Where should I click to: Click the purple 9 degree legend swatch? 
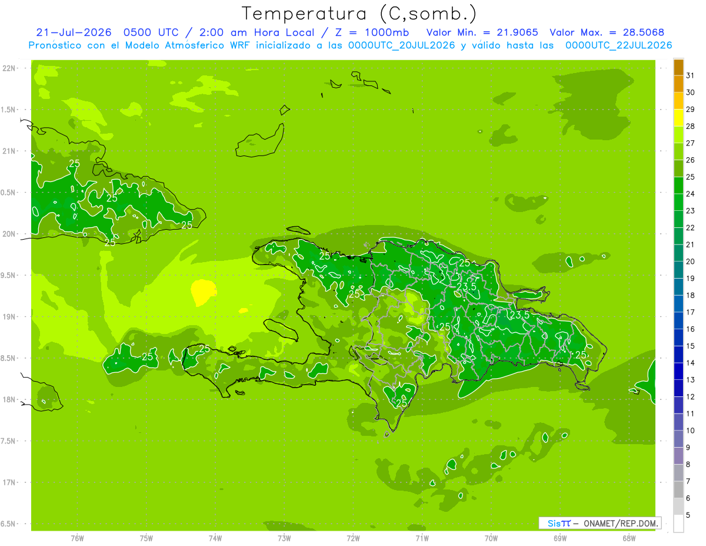[678, 439]
